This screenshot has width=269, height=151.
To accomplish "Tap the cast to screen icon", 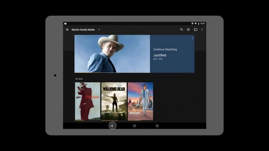I will [x=195, y=30].
